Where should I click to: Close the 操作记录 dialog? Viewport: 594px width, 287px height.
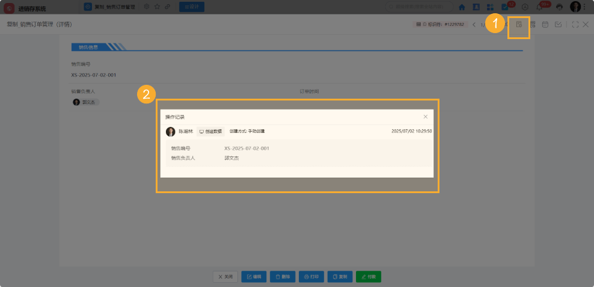[x=426, y=117]
